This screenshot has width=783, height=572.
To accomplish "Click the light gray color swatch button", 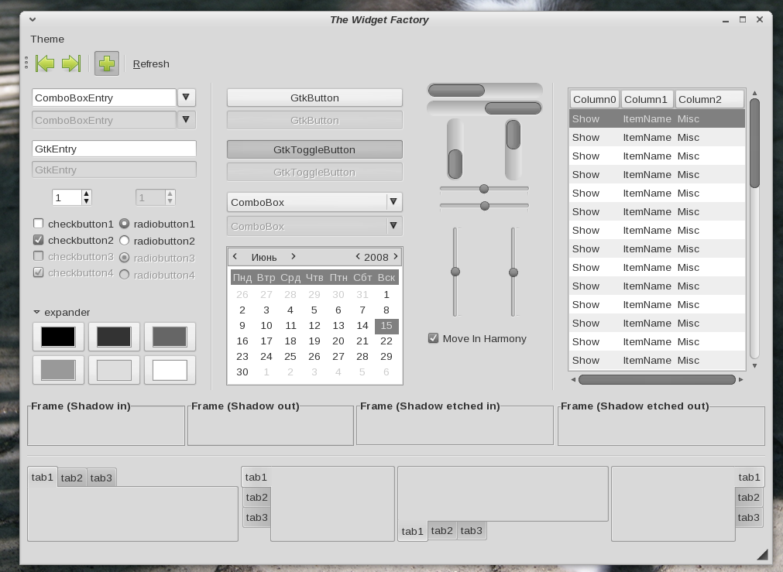I will point(114,370).
